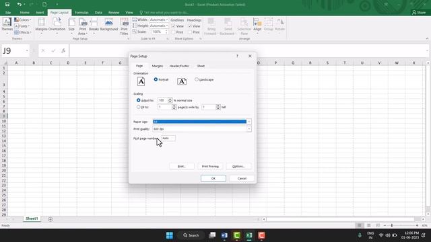This screenshot has width=431, height=242.
Task: Select Portrait orientation radio button
Action: 156,79
